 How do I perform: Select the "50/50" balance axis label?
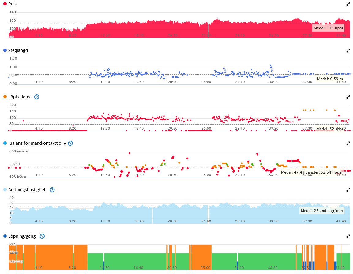tap(15, 164)
